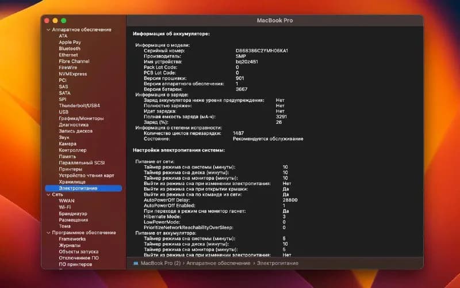
Task: Open NVMExpress entry
Action: (73, 74)
